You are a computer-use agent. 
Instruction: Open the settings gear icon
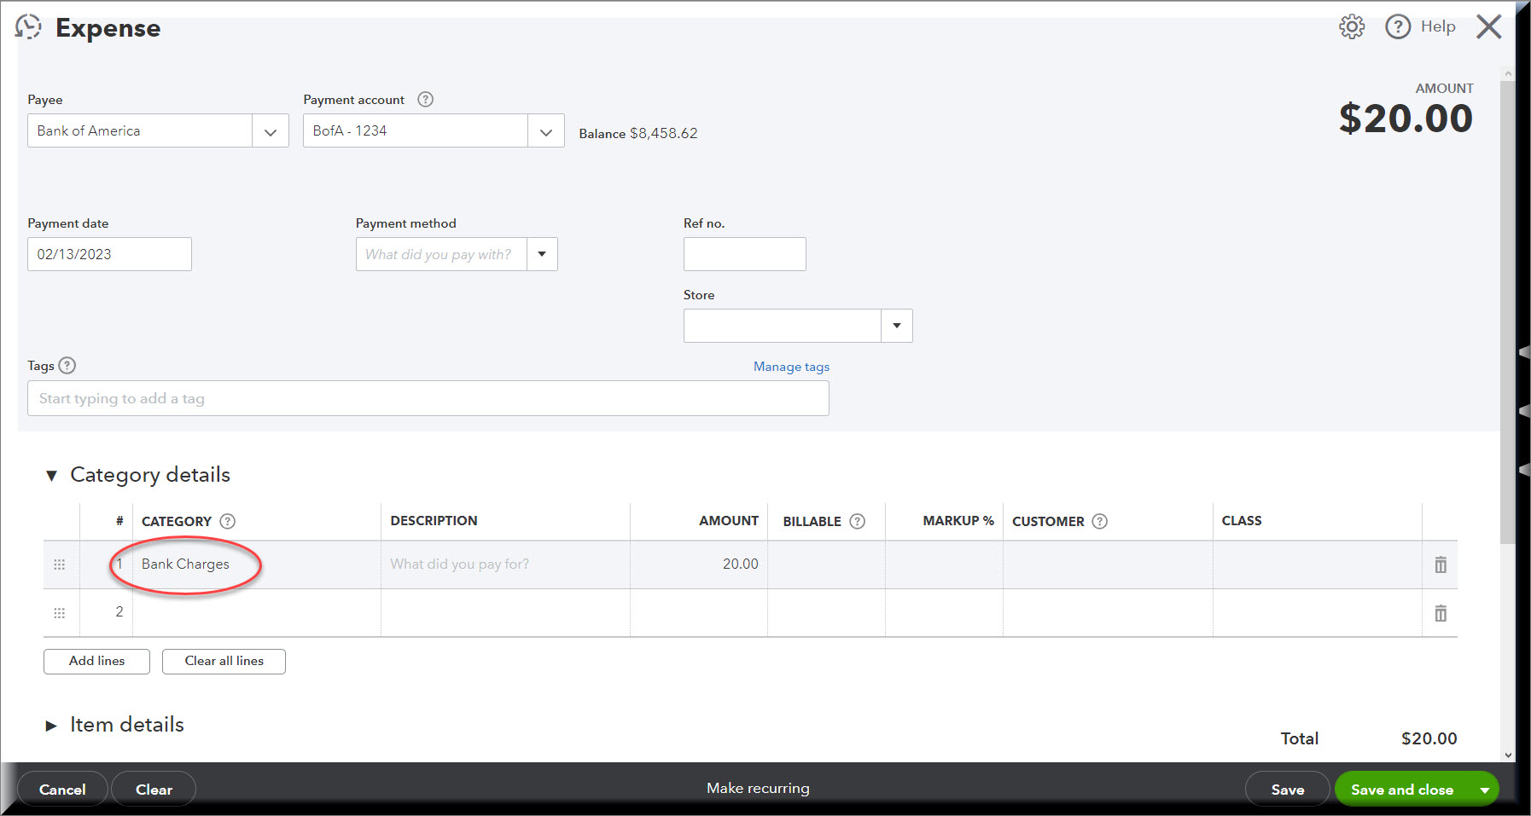click(x=1352, y=27)
